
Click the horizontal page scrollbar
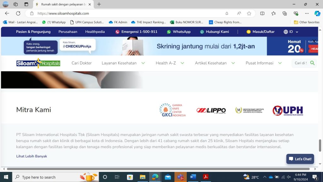pos(158,169)
